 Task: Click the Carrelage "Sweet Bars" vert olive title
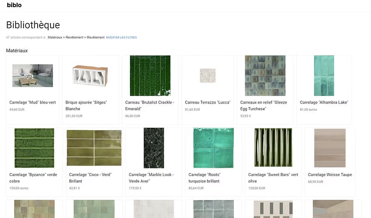pyautogui.click(x=273, y=177)
